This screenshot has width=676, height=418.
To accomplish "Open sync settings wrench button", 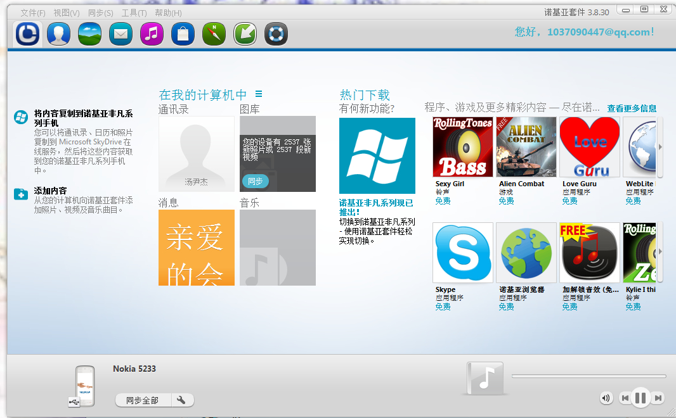I will (x=182, y=400).
